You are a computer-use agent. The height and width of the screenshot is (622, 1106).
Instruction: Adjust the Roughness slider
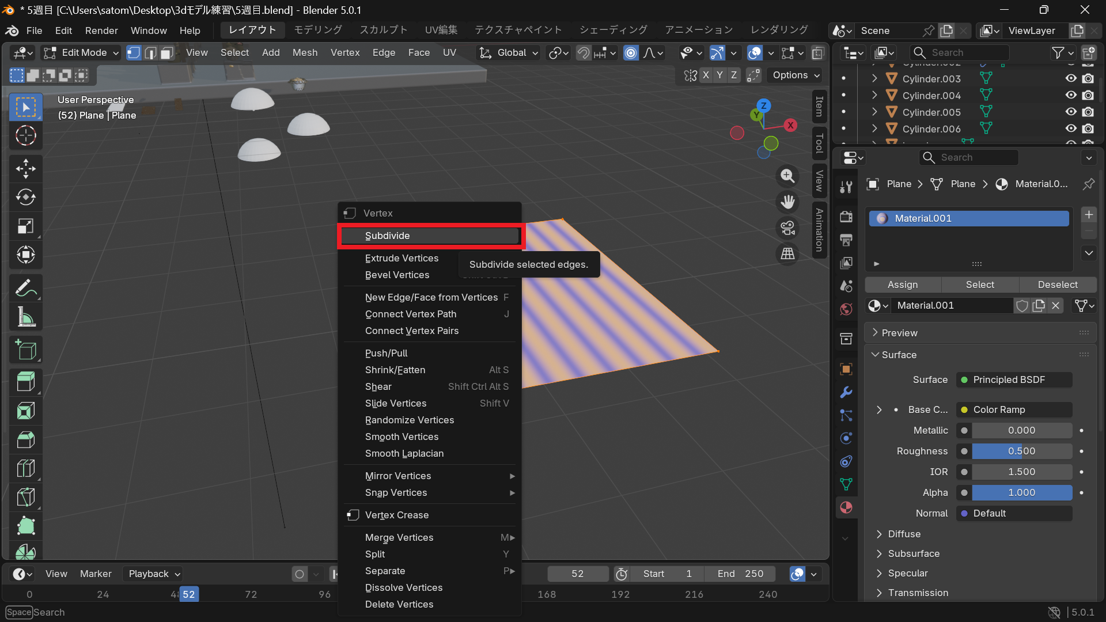pos(1021,451)
